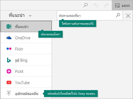Click the Undo arrow icon
The image size is (133, 99).
click(96, 5)
